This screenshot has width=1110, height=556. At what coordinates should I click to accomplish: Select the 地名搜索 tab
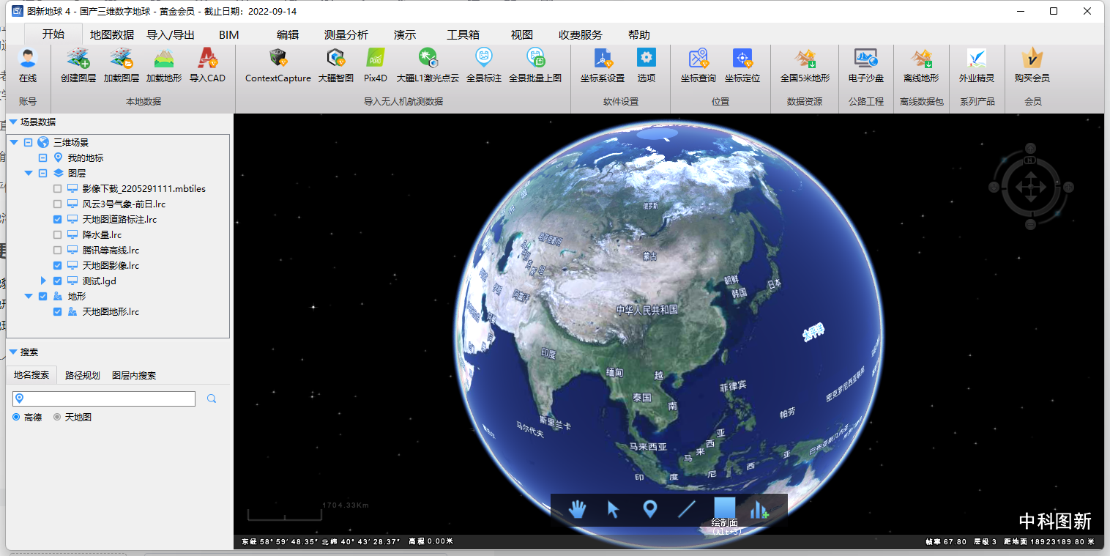point(31,375)
